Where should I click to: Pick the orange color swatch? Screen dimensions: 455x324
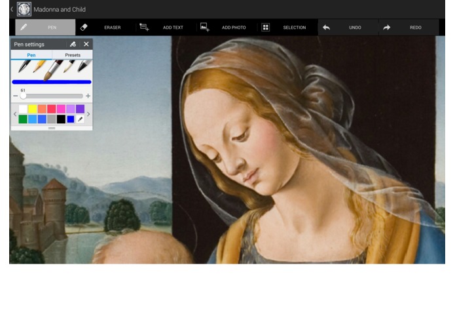[x=42, y=109]
